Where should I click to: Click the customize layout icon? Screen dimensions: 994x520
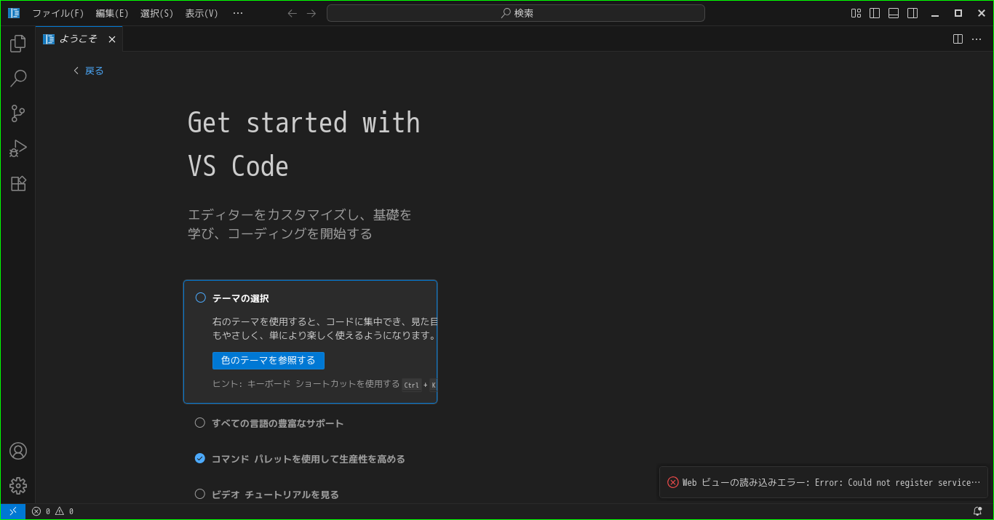point(856,13)
